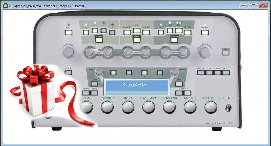The image size is (271, 146).
Task: Click the REVERB TIME knob
Action: (x=165, y=52)
